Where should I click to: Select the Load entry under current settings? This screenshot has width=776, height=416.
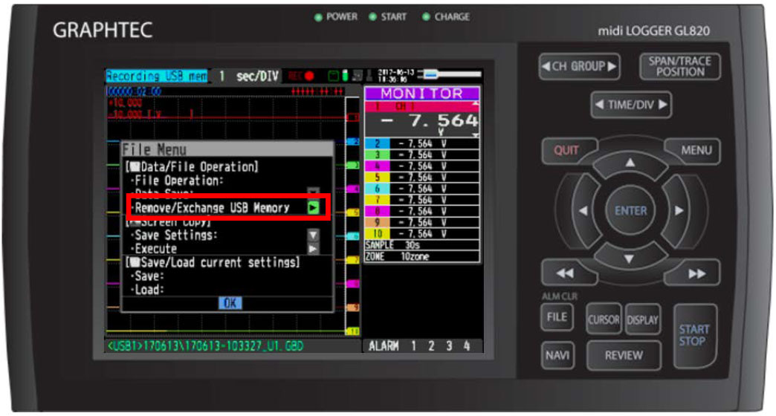click(147, 290)
